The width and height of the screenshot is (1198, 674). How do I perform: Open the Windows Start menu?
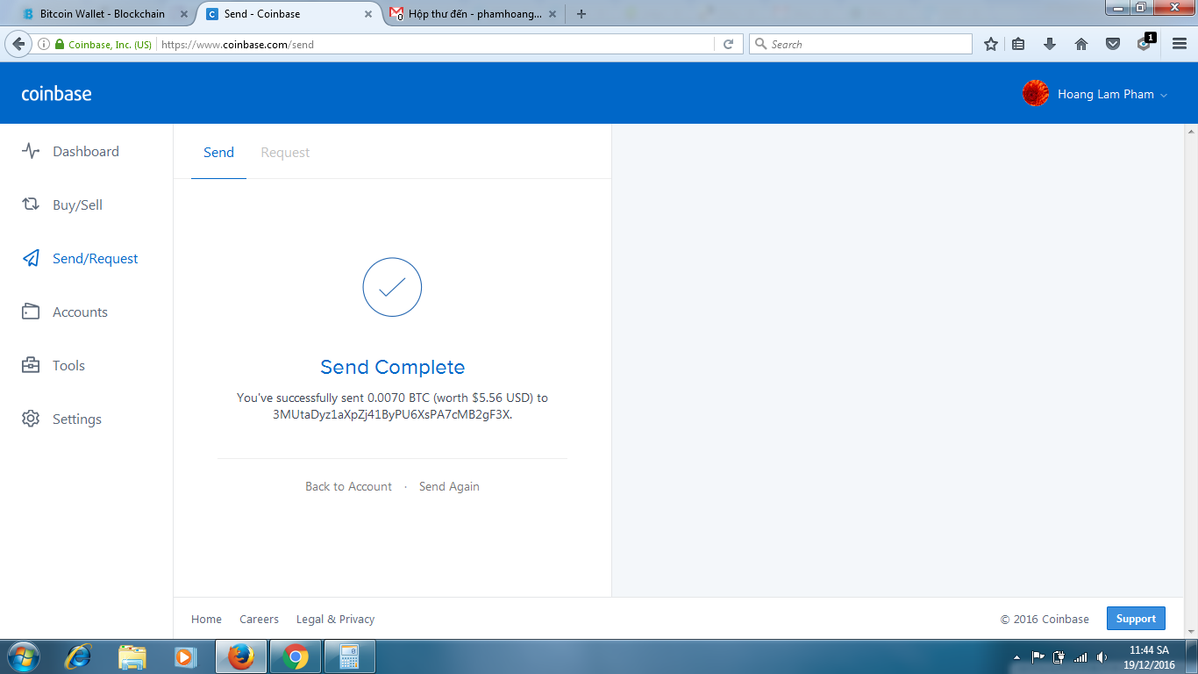24,656
